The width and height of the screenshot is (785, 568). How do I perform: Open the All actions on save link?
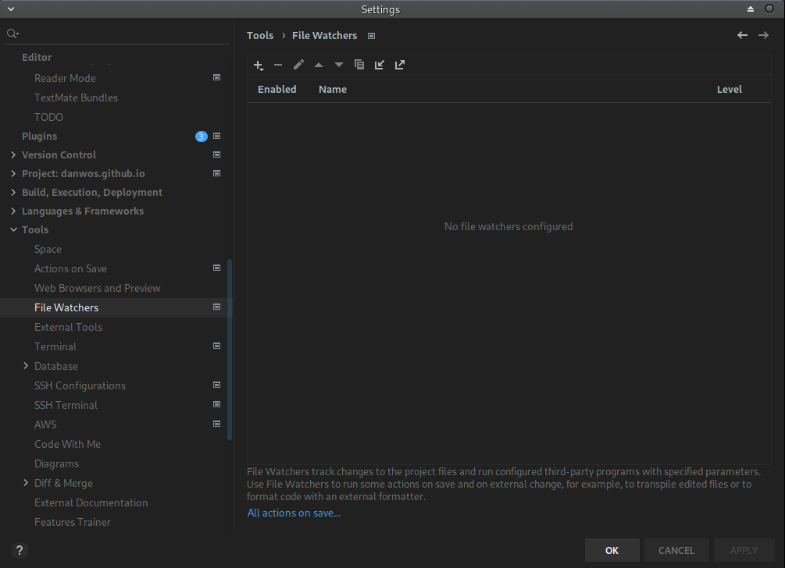(294, 513)
